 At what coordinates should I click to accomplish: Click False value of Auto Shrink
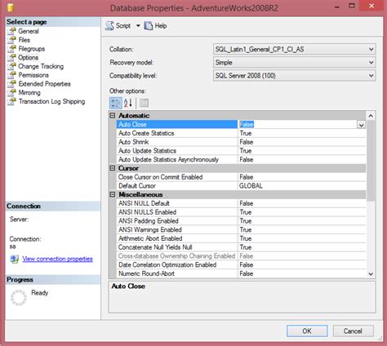[x=302, y=142]
